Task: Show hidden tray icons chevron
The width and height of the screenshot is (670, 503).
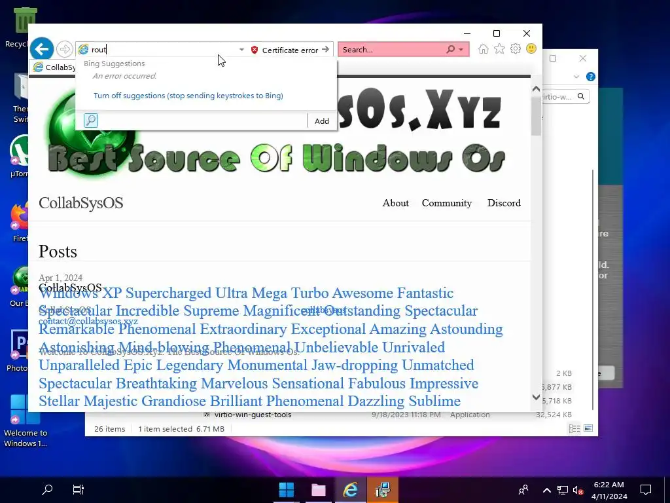Action: coord(546,490)
